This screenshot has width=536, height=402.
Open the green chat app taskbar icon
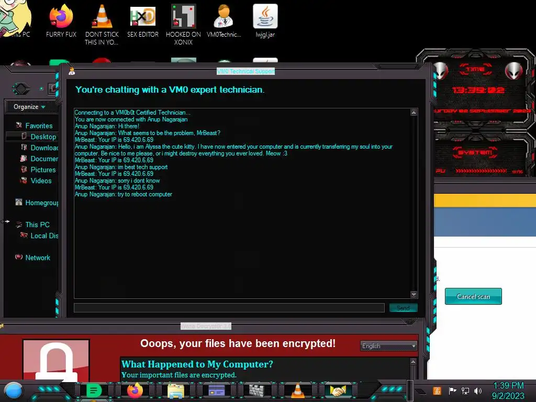(x=94, y=390)
